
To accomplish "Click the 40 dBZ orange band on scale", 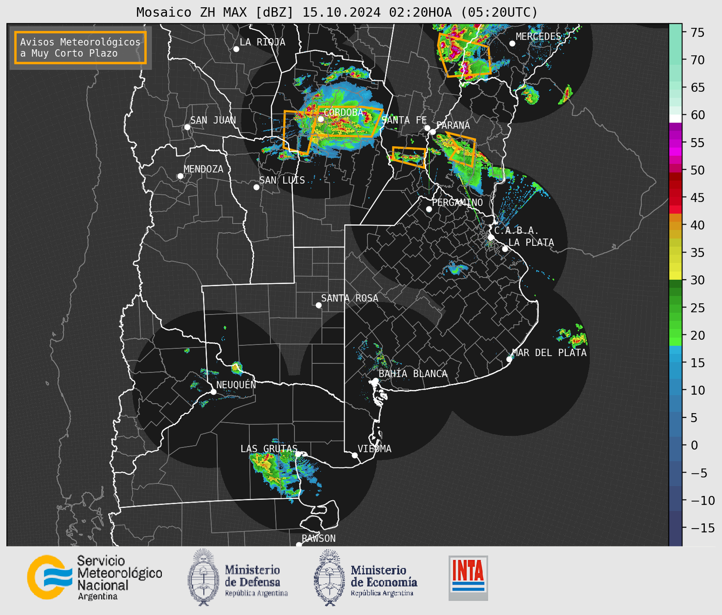I will 675,225.
